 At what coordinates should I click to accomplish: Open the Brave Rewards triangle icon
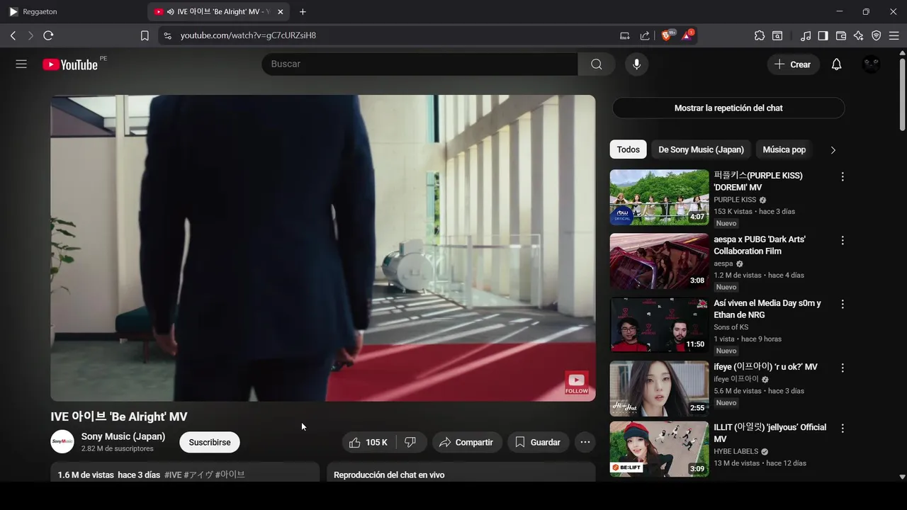pos(686,35)
